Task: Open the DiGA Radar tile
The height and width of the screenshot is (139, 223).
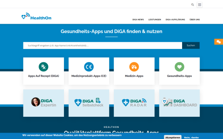Action: 134,103
